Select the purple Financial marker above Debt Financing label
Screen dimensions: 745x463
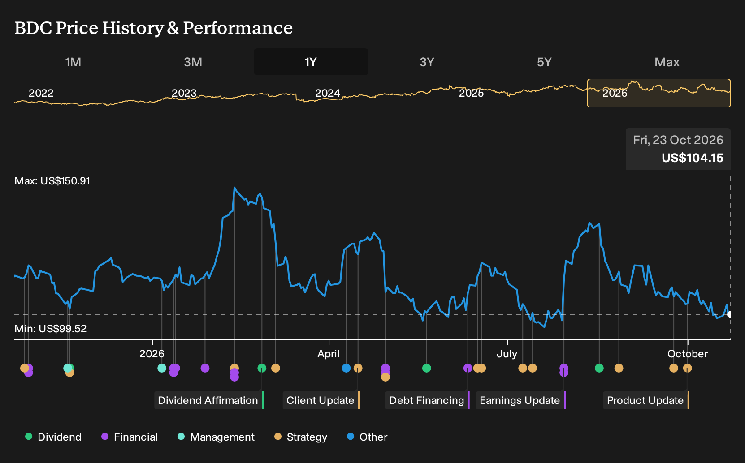coord(468,368)
